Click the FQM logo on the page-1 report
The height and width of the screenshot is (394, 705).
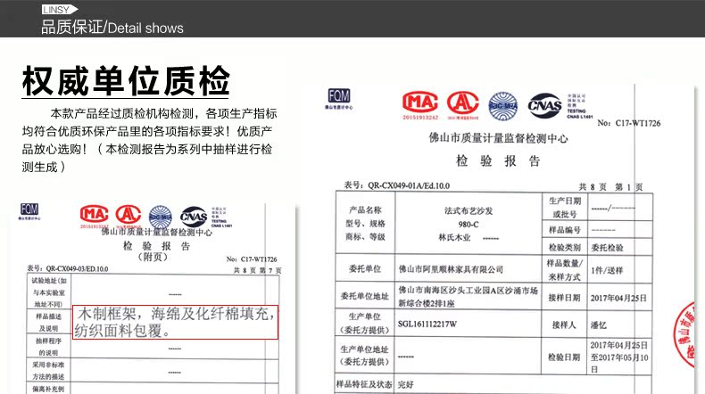click(x=339, y=98)
